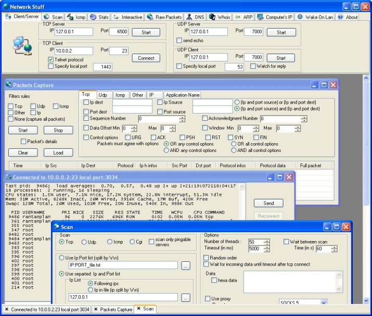Click the TCP Client Connect button
The height and width of the screenshot is (316, 372).
146,58
